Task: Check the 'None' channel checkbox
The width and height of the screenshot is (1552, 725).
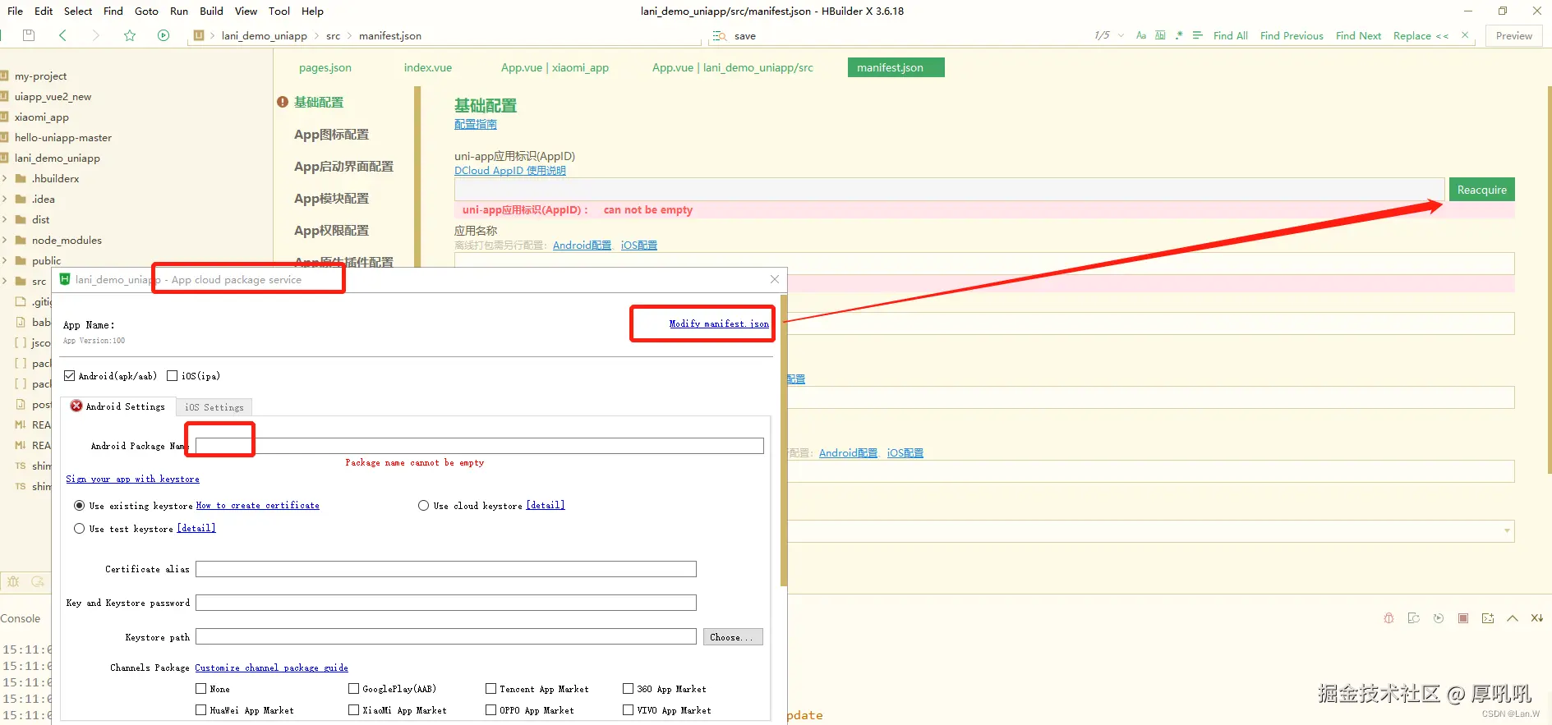Action: [x=201, y=689]
